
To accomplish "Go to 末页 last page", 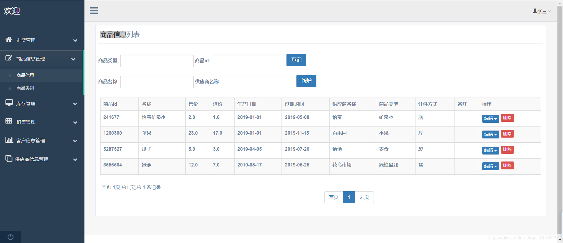I will (364, 197).
